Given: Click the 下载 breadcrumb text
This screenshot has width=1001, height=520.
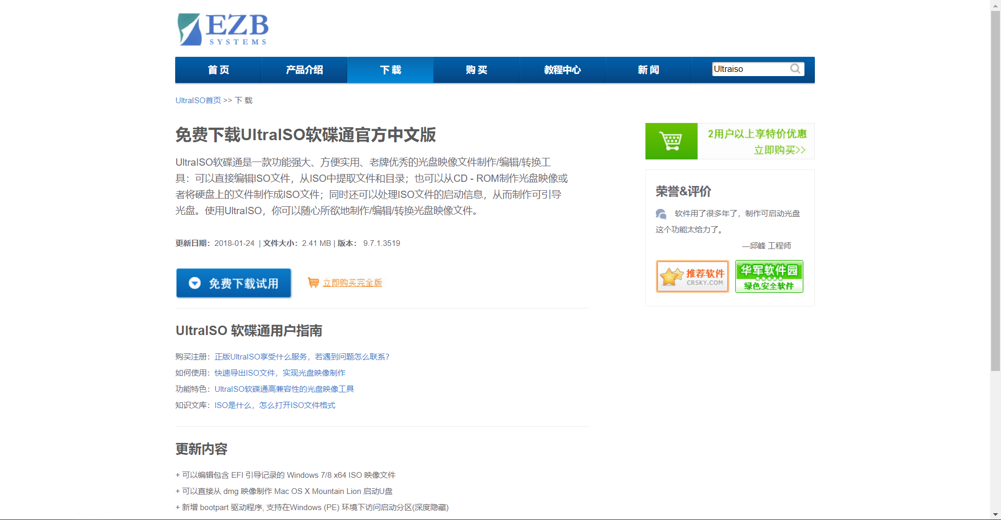Looking at the screenshot, I should point(243,100).
